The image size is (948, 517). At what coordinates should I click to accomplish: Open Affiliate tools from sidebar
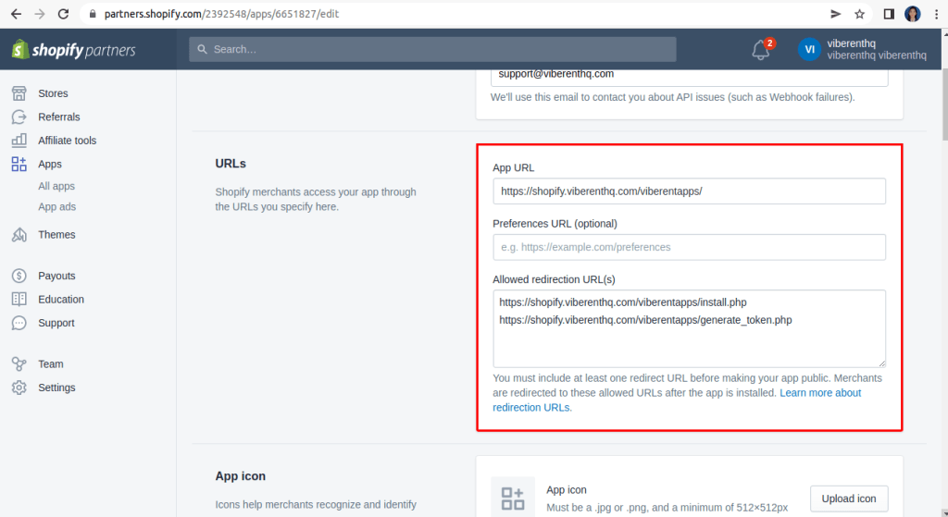[x=67, y=141]
